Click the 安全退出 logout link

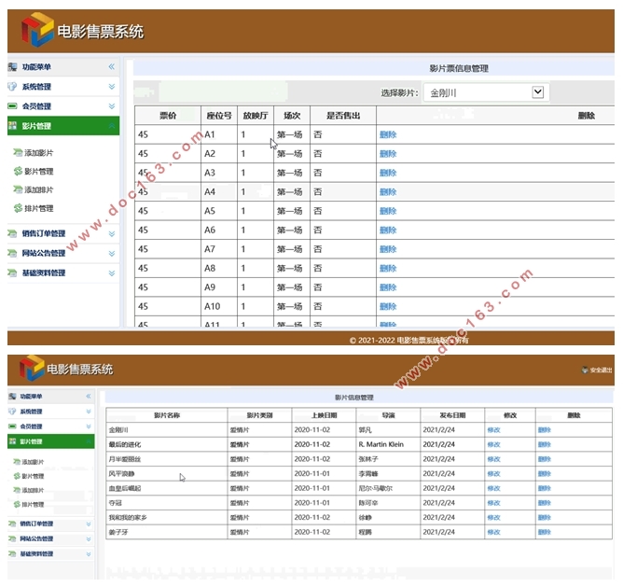(601, 370)
